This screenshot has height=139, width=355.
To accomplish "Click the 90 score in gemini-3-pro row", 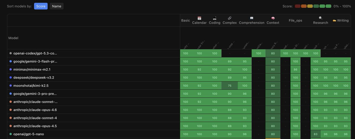I will (x=230, y=94).
